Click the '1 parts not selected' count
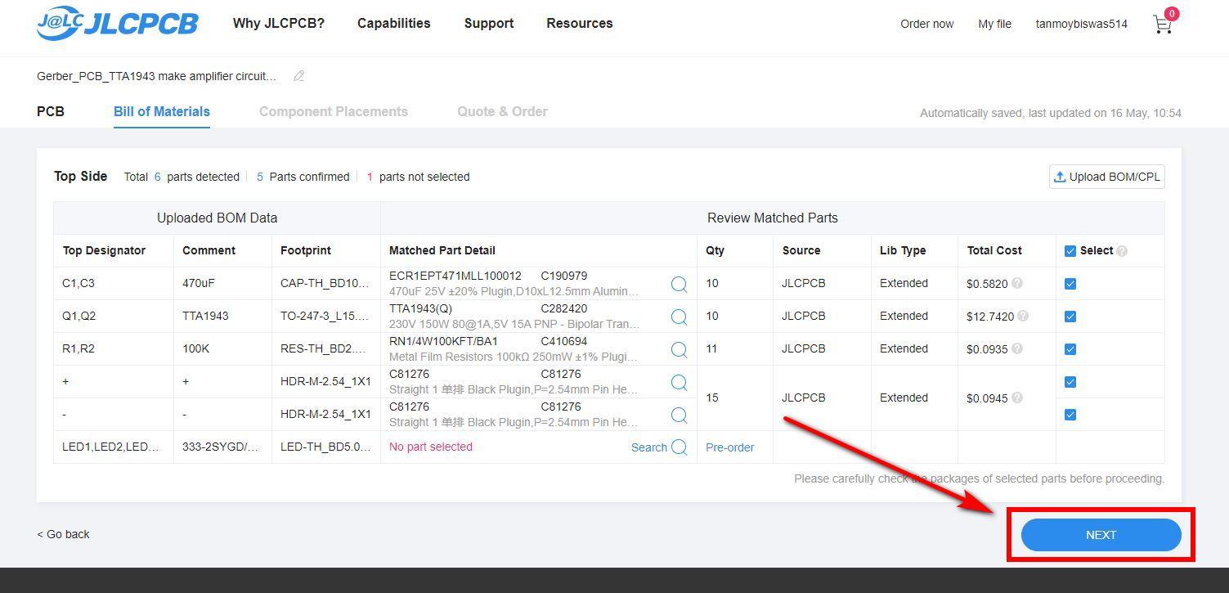This screenshot has height=593, width=1229. click(418, 177)
